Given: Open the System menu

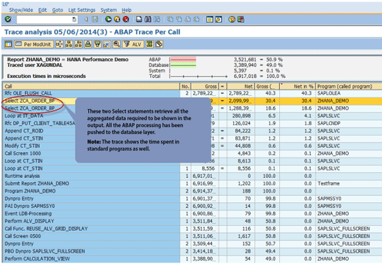Looking at the screenshot, I should tap(108, 10).
